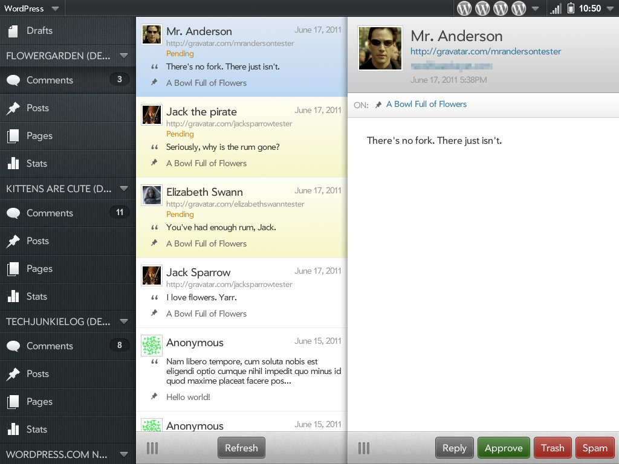Image resolution: width=619 pixels, height=464 pixels.
Task: Click third WordPress logo in status bar
Action: 501,8
